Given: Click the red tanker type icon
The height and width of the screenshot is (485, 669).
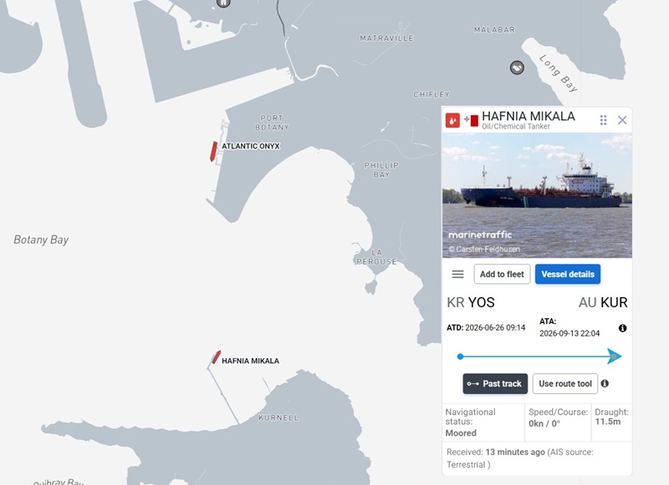Looking at the screenshot, I should (452, 120).
